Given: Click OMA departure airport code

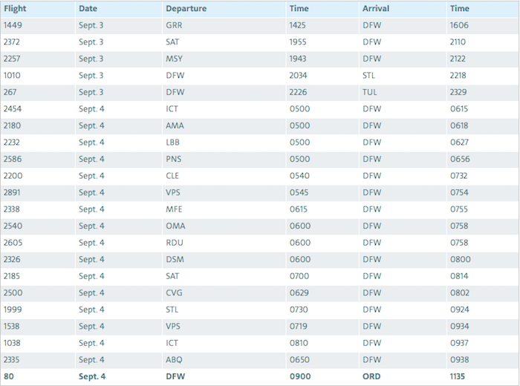Looking at the screenshot, I should (x=176, y=226).
